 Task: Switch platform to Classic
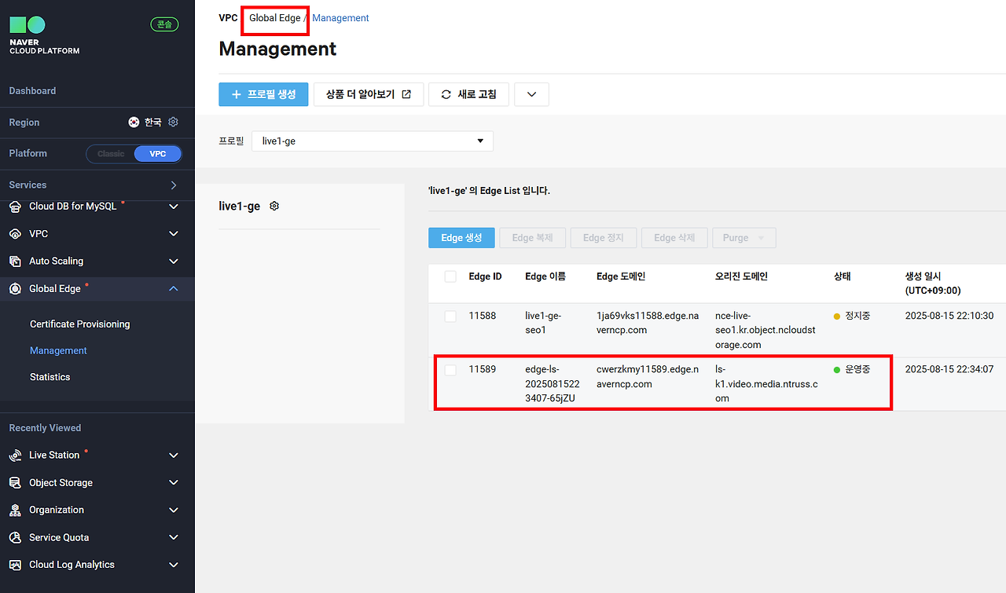click(111, 154)
